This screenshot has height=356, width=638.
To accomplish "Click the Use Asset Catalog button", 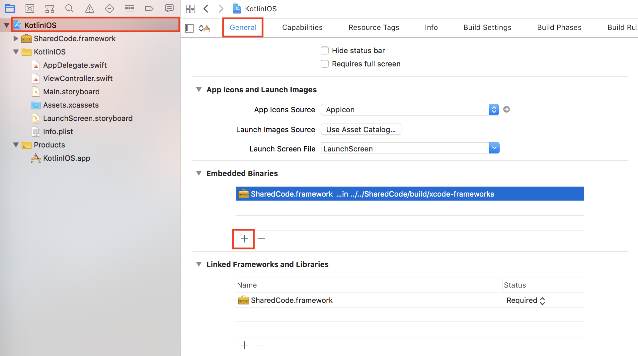I will [361, 130].
